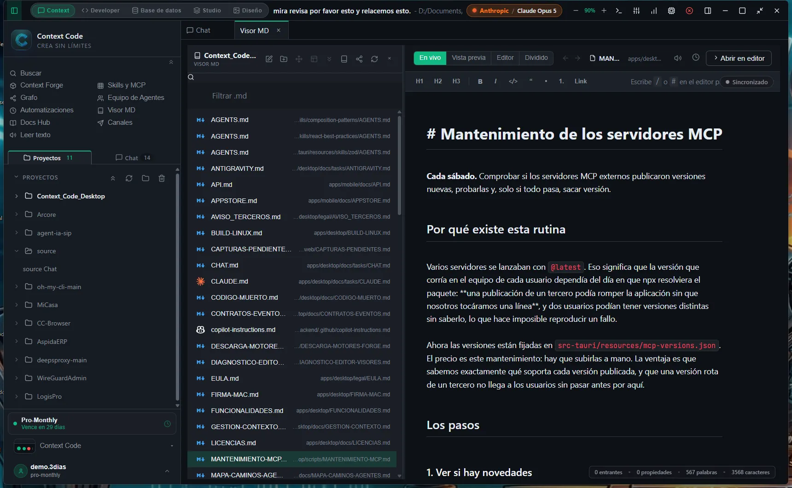
Task: Increase zoom with the plus icon
Action: tap(604, 11)
